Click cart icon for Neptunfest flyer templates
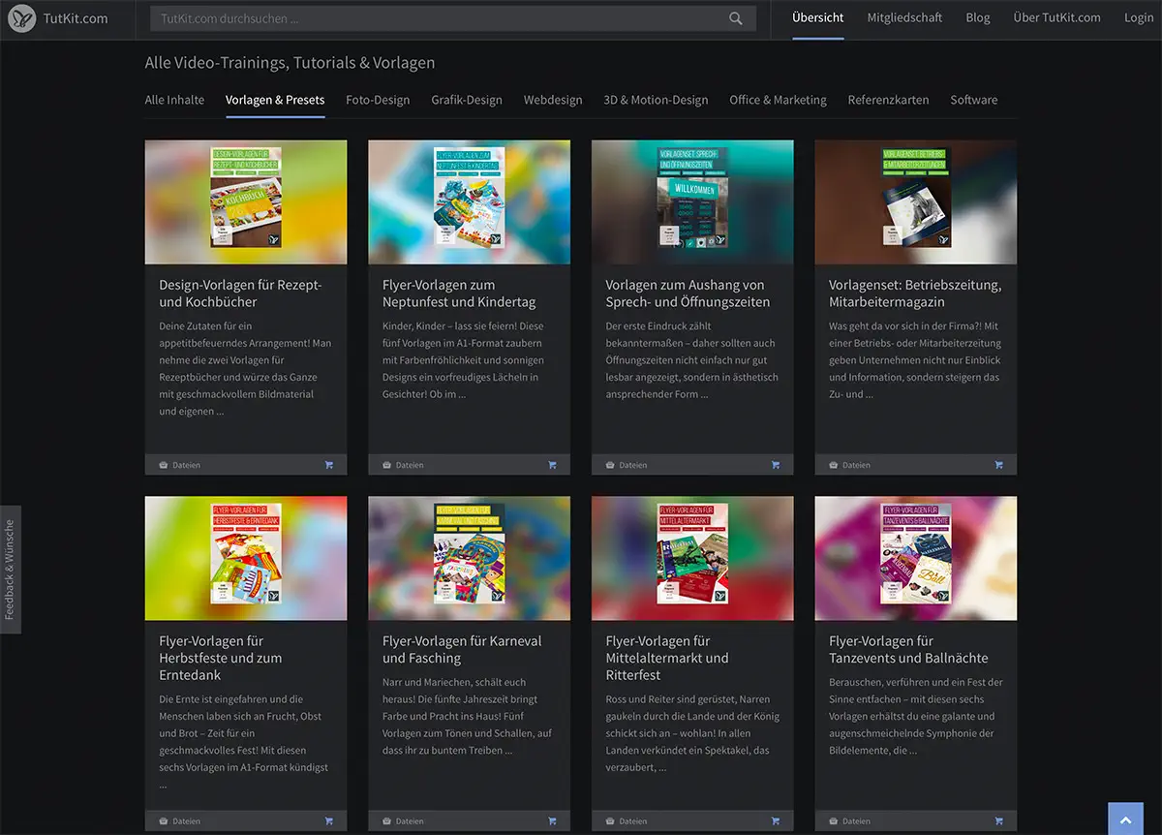1162x835 pixels. click(552, 465)
